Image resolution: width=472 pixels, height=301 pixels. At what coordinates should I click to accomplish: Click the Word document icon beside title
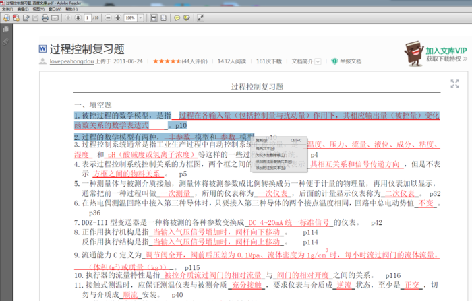[x=42, y=48]
